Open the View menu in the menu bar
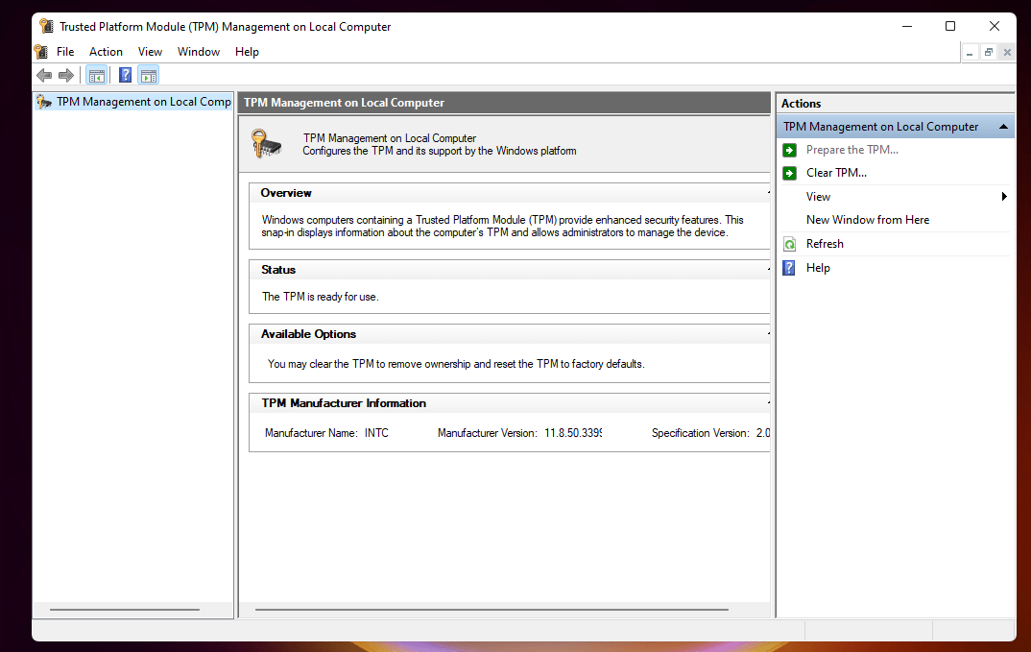Image resolution: width=1031 pixels, height=652 pixels. tap(150, 51)
